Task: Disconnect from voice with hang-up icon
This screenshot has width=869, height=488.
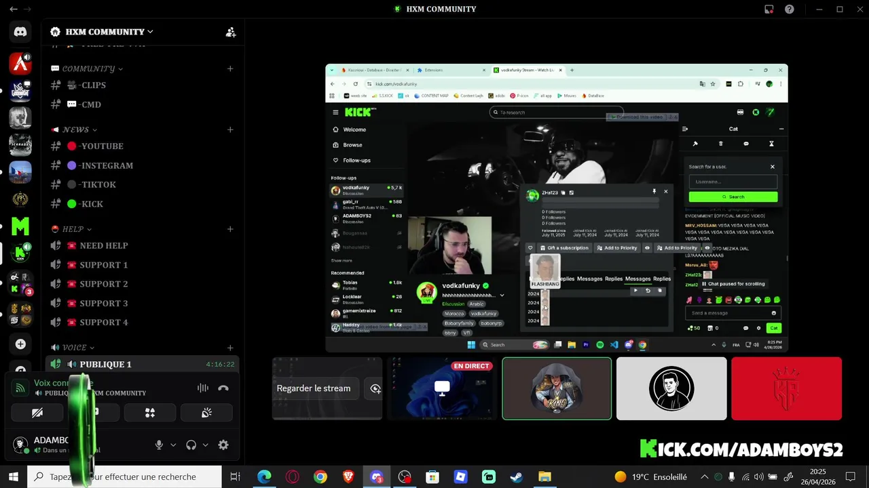Action: pos(223,388)
